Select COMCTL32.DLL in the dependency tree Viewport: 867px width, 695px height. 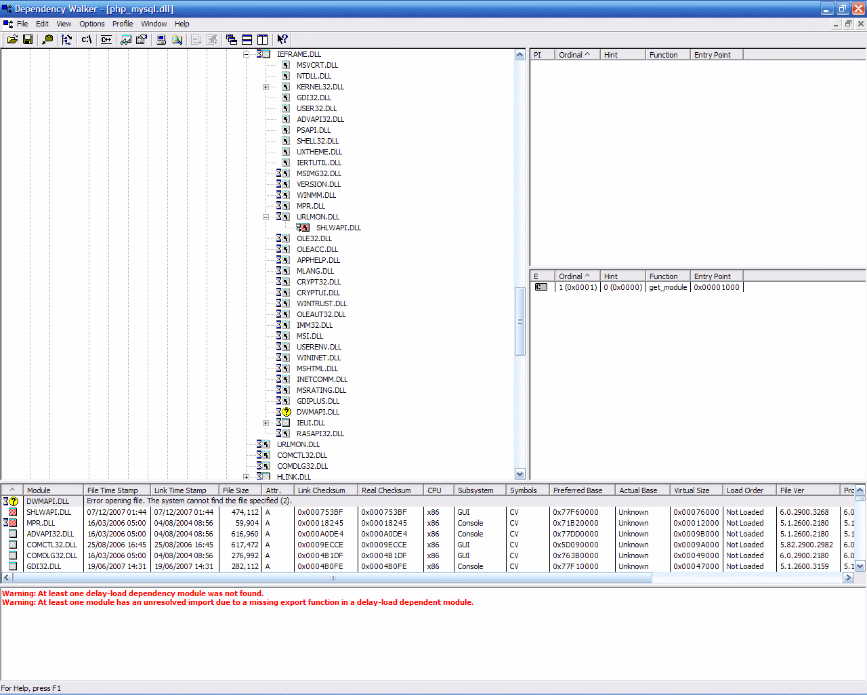[x=302, y=455]
